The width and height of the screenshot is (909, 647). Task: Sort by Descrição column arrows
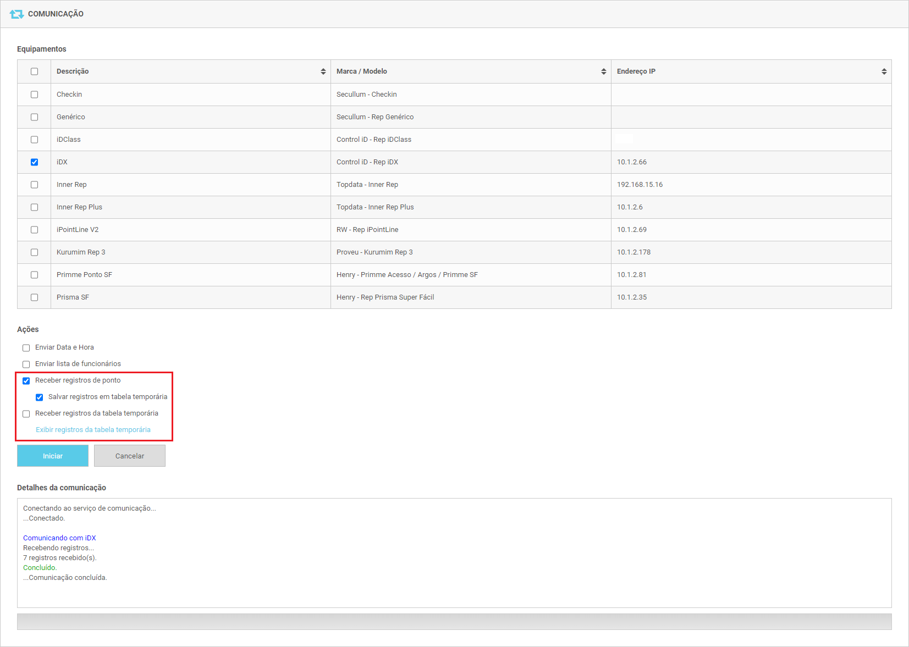(x=323, y=71)
